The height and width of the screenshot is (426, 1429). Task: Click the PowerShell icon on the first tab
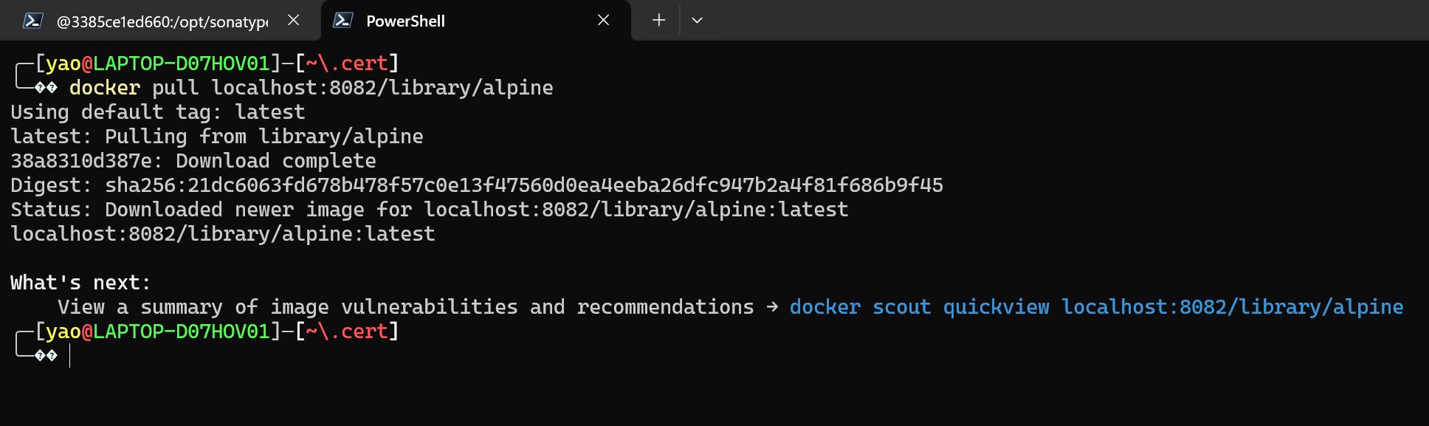pyautogui.click(x=32, y=21)
